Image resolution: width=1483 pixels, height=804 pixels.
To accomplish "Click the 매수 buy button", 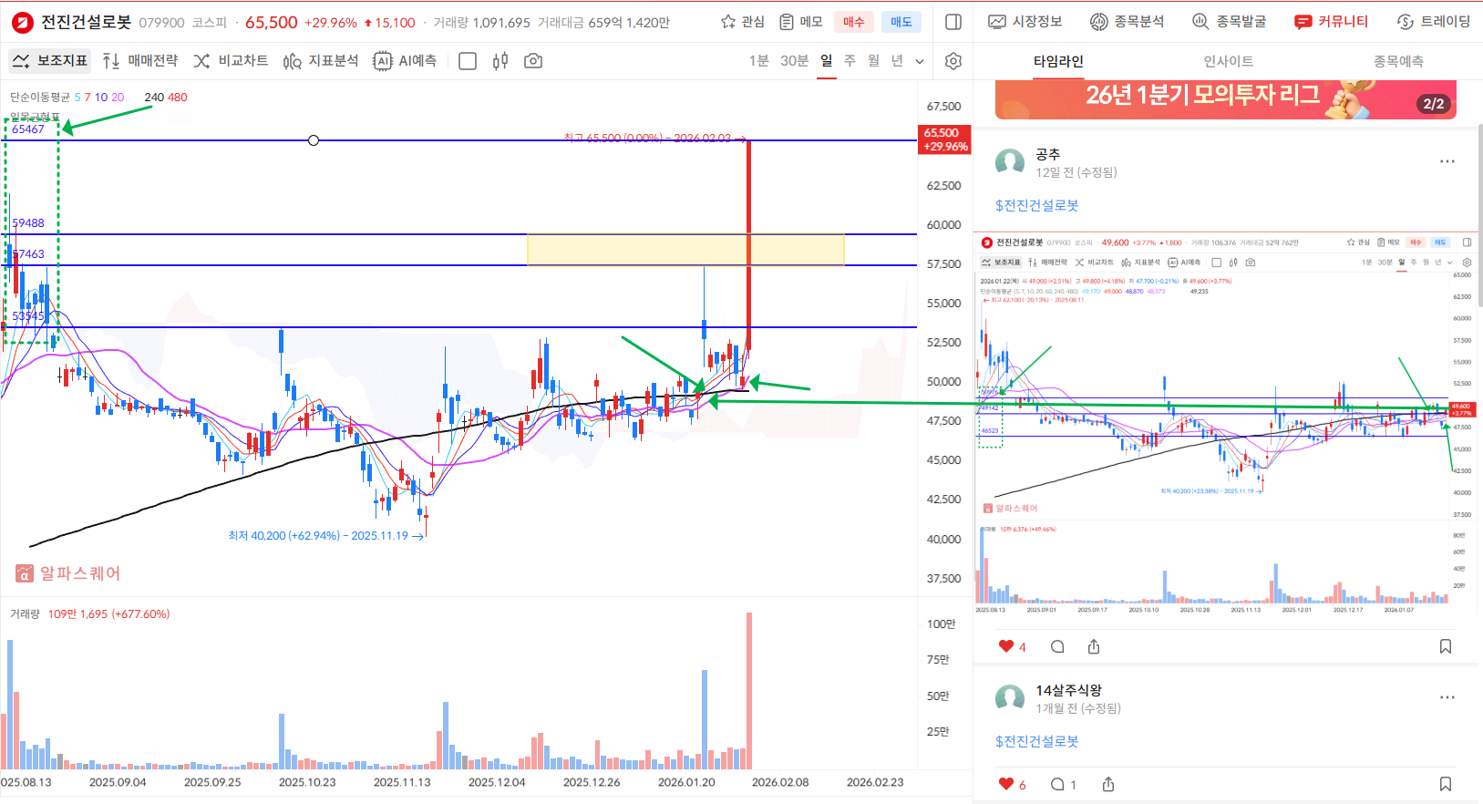I will tap(853, 22).
